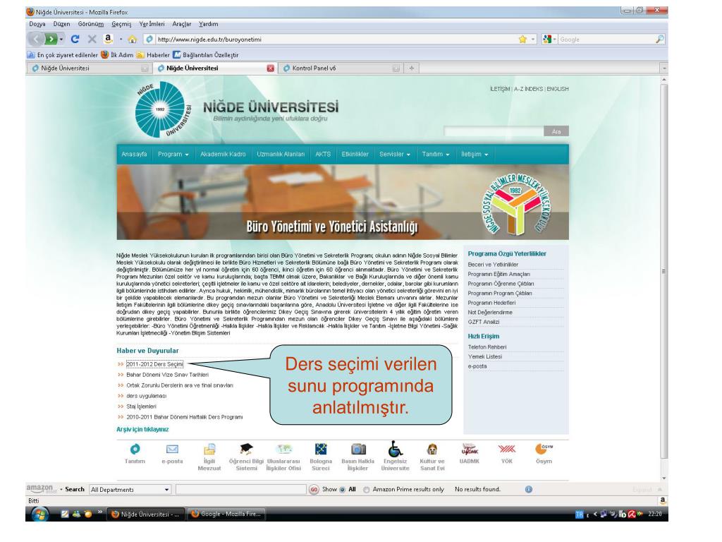Open the Telefon Rehberi link
This screenshot has height=542, width=722.
(x=487, y=347)
